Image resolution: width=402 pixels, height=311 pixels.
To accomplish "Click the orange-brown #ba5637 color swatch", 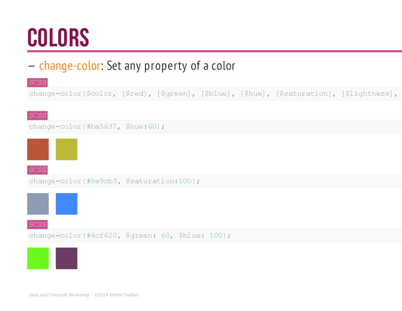I will tap(38, 149).
